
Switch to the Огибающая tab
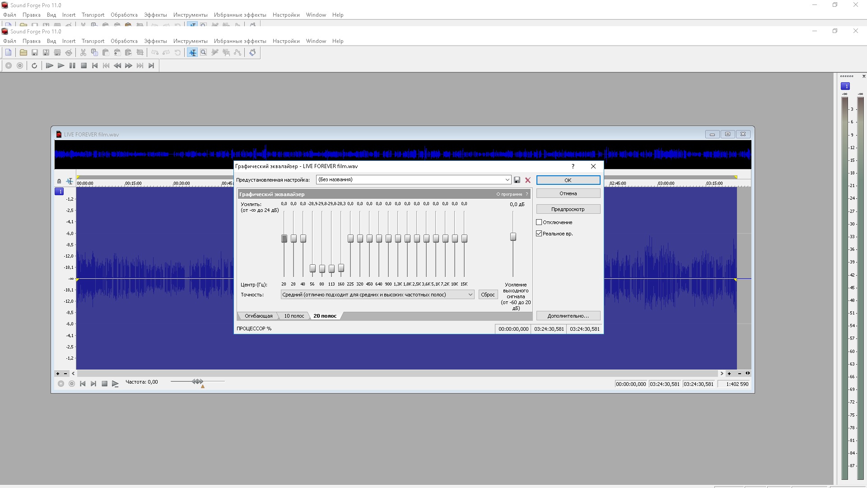[258, 316]
